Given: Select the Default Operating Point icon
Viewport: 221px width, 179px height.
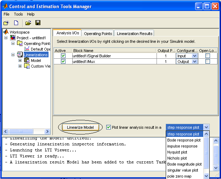Looking at the screenshot, I should point(27,49).
